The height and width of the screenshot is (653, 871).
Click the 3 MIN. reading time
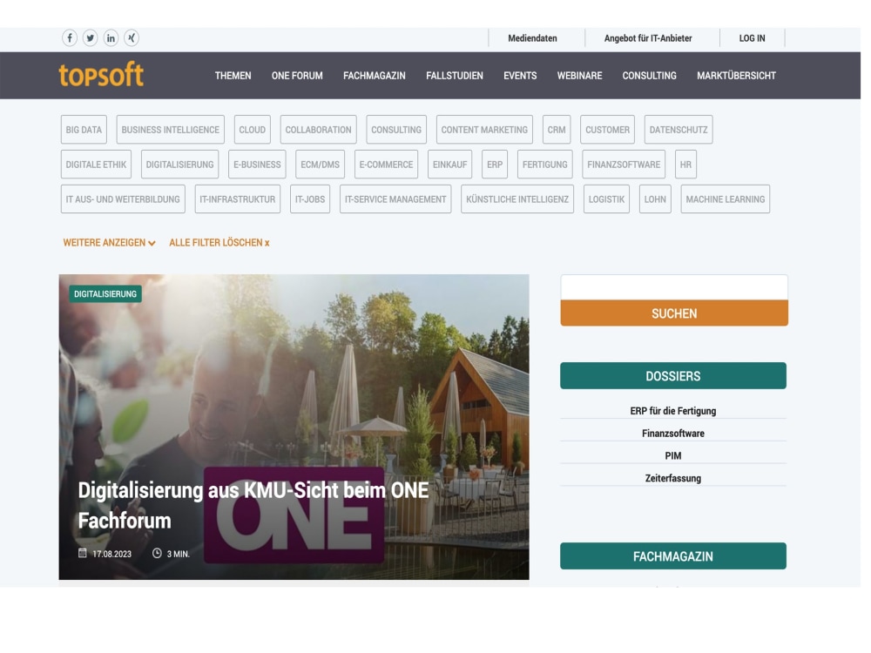click(x=171, y=554)
